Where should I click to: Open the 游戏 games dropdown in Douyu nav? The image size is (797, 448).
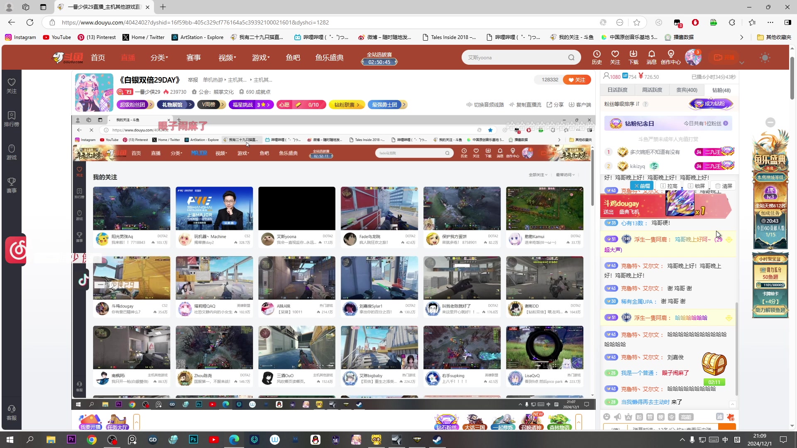(x=261, y=58)
